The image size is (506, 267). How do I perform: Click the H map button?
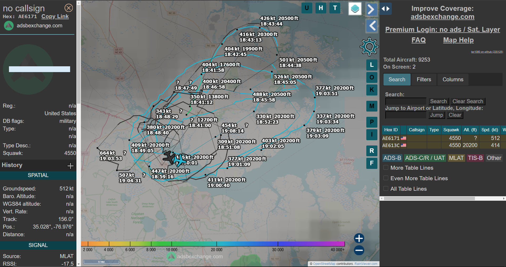(x=321, y=8)
